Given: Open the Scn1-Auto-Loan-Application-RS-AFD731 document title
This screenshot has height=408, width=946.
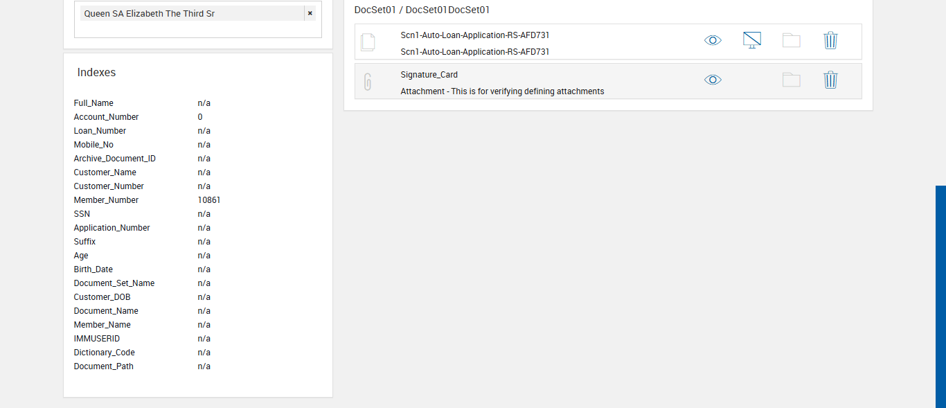Looking at the screenshot, I should tap(475, 35).
